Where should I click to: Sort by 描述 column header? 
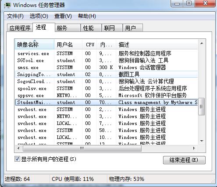[157, 45]
